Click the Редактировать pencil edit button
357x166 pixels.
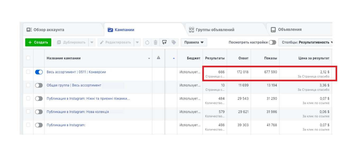[116, 42]
